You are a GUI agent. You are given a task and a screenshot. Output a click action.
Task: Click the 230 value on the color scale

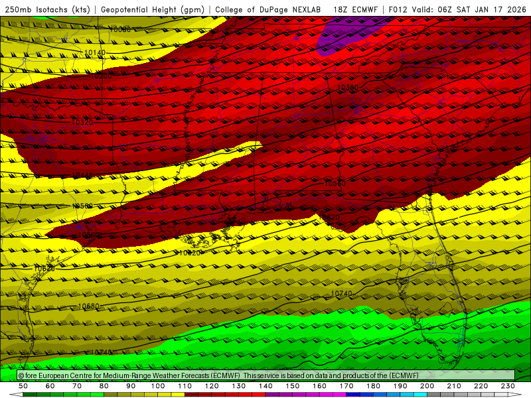point(508,386)
